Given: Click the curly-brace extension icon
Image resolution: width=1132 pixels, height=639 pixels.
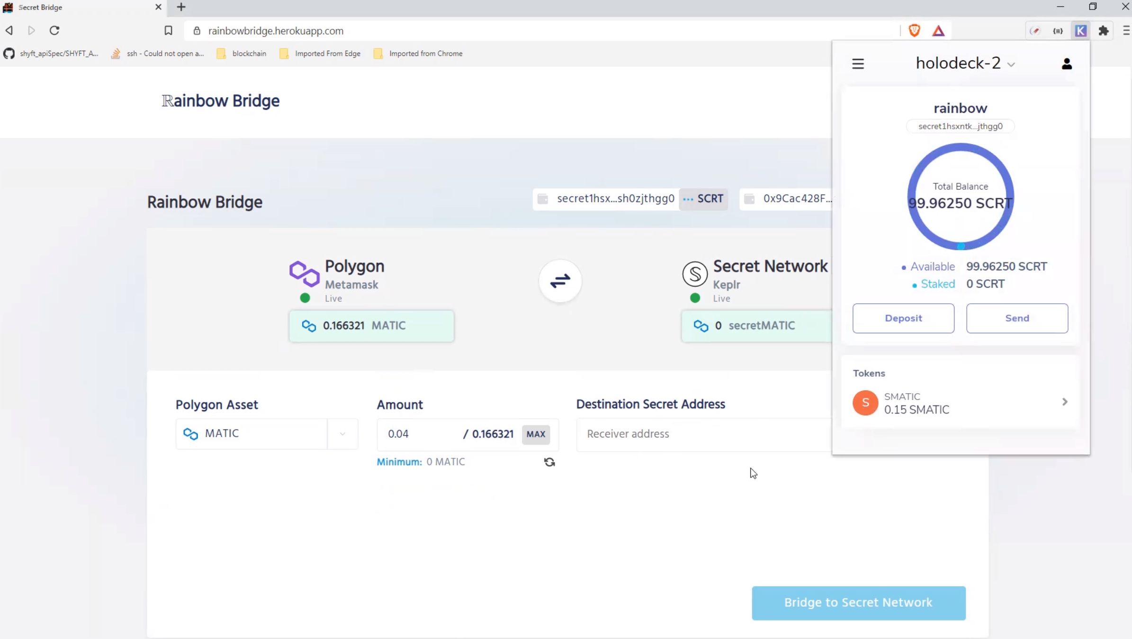Looking at the screenshot, I should (1058, 31).
